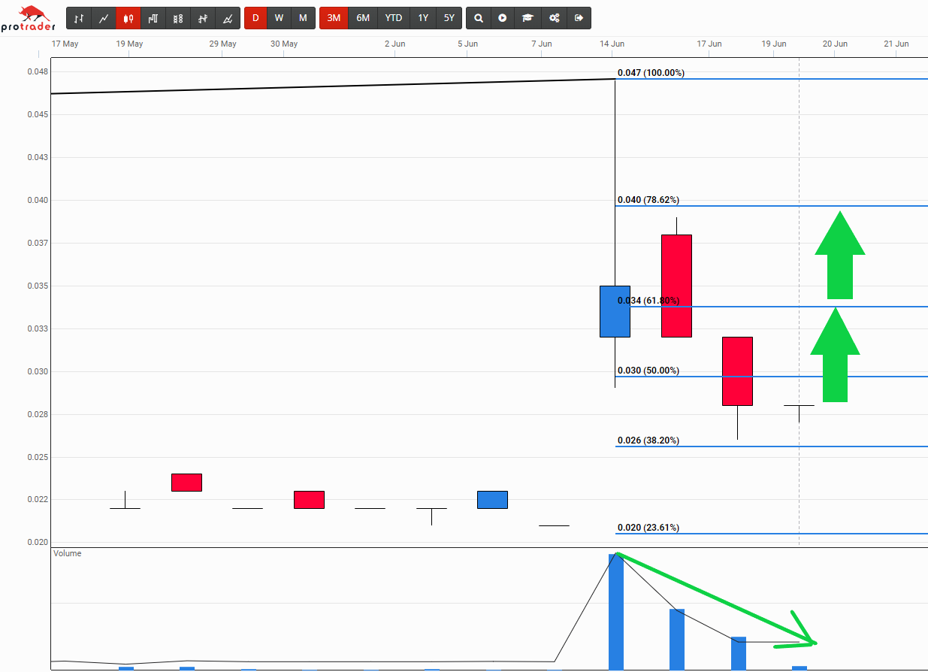Click the blue candlestick near 5 Jun
The width and height of the screenshot is (928, 672).
(x=492, y=500)
